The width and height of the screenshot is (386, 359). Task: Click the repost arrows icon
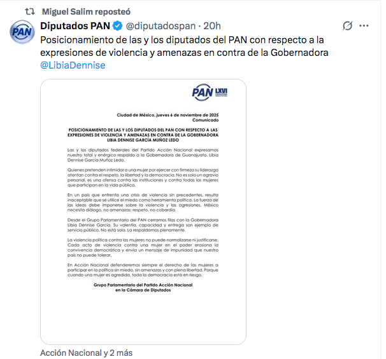(x=30, y=11)
